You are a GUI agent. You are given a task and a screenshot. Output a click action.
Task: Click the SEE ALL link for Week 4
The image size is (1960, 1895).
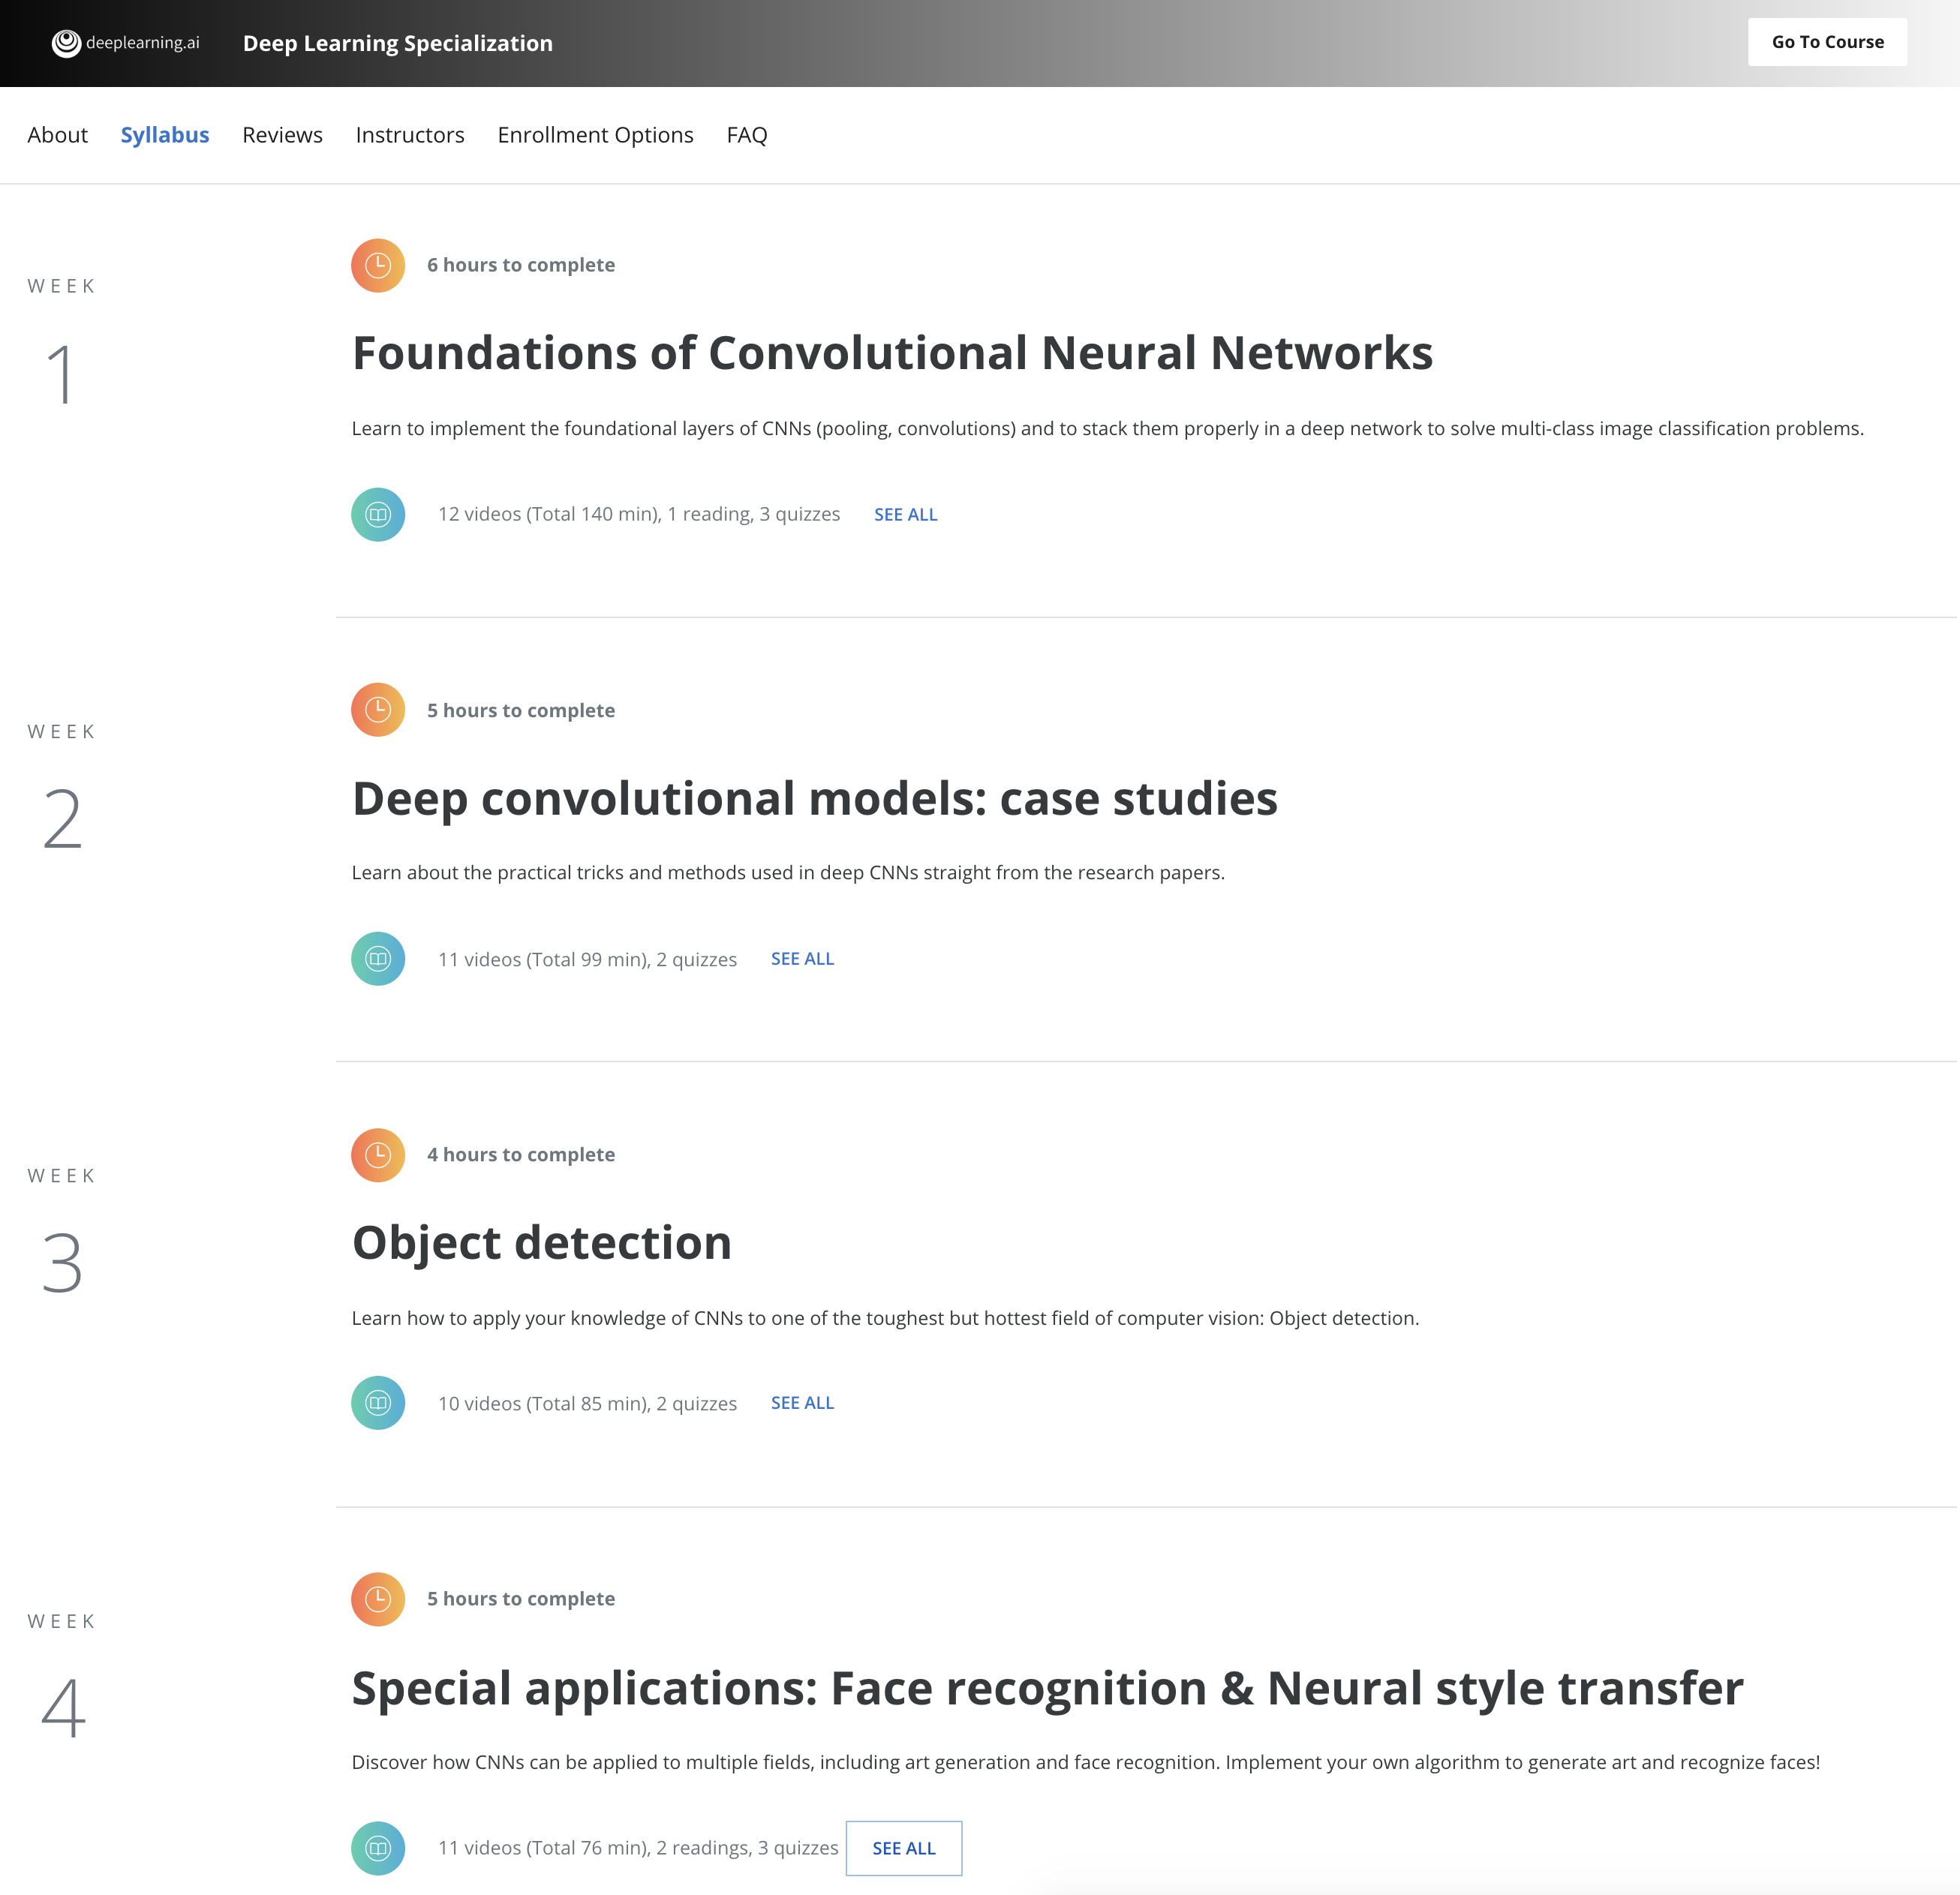coord(901,1846)
